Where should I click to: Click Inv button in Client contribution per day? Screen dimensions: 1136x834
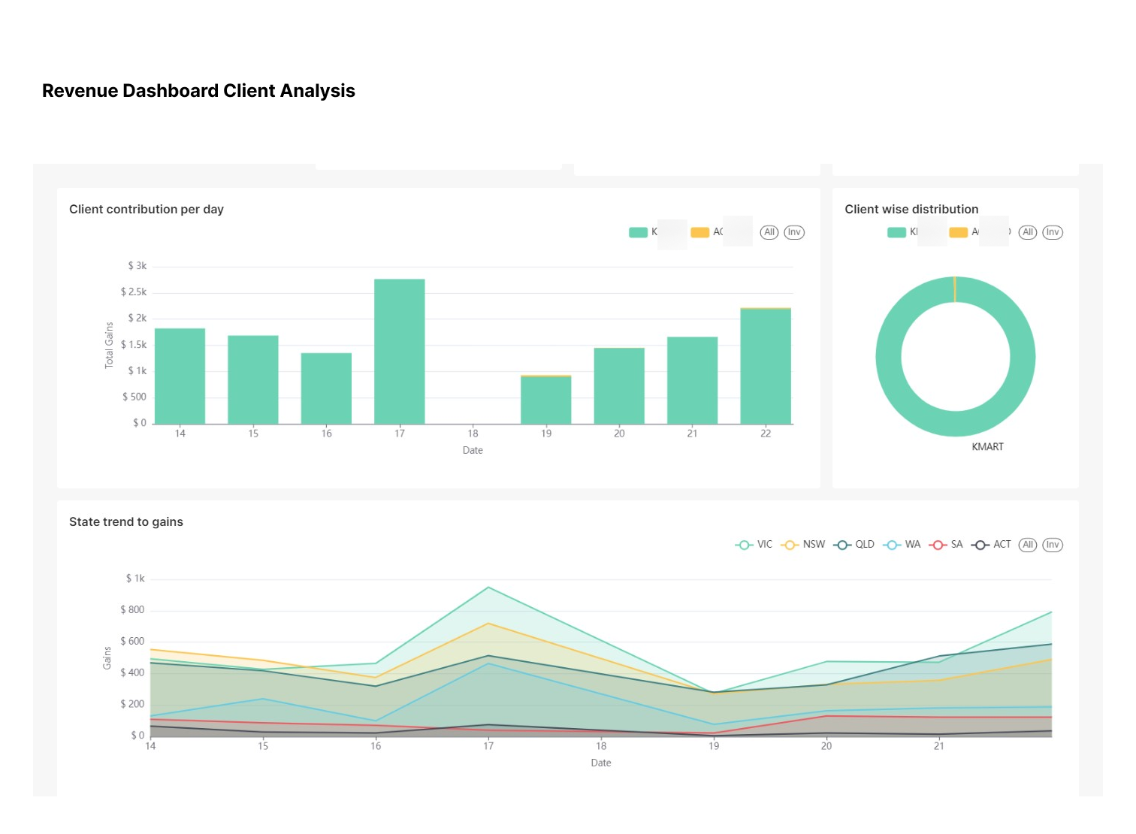(794, 232)
